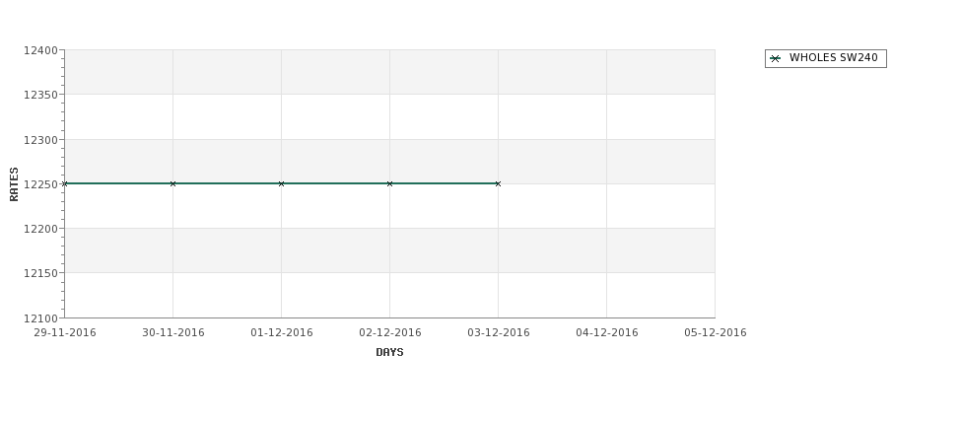Image resolution: width=961 pixels, height=423 pixels.
Task: Click the 12200 rate axis label
Action: coord(40,229)
